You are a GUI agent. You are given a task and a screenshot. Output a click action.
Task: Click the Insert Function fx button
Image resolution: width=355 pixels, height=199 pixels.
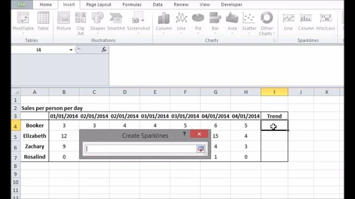(104, 50)
